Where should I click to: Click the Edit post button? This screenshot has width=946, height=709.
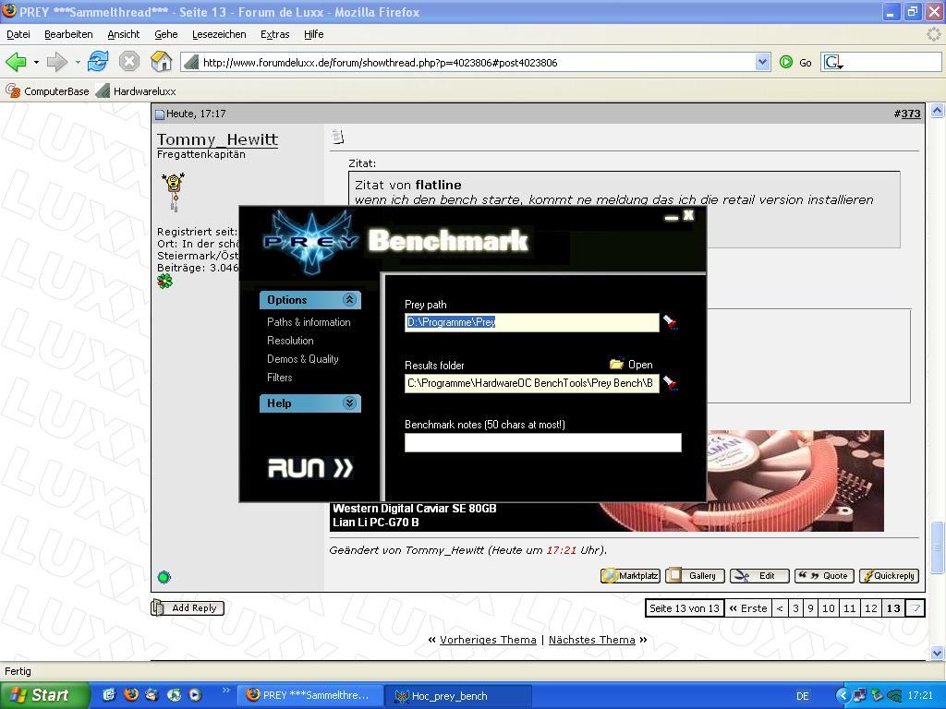click(x=759, y=576)
